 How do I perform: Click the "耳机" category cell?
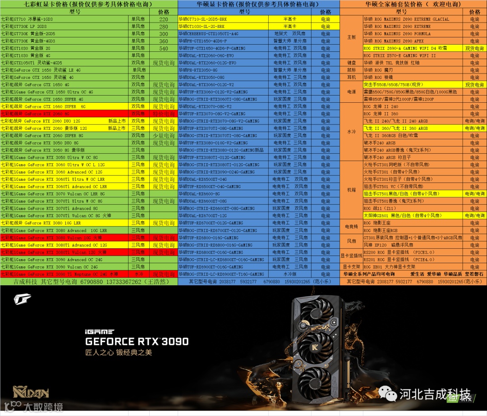pos(352,78)
